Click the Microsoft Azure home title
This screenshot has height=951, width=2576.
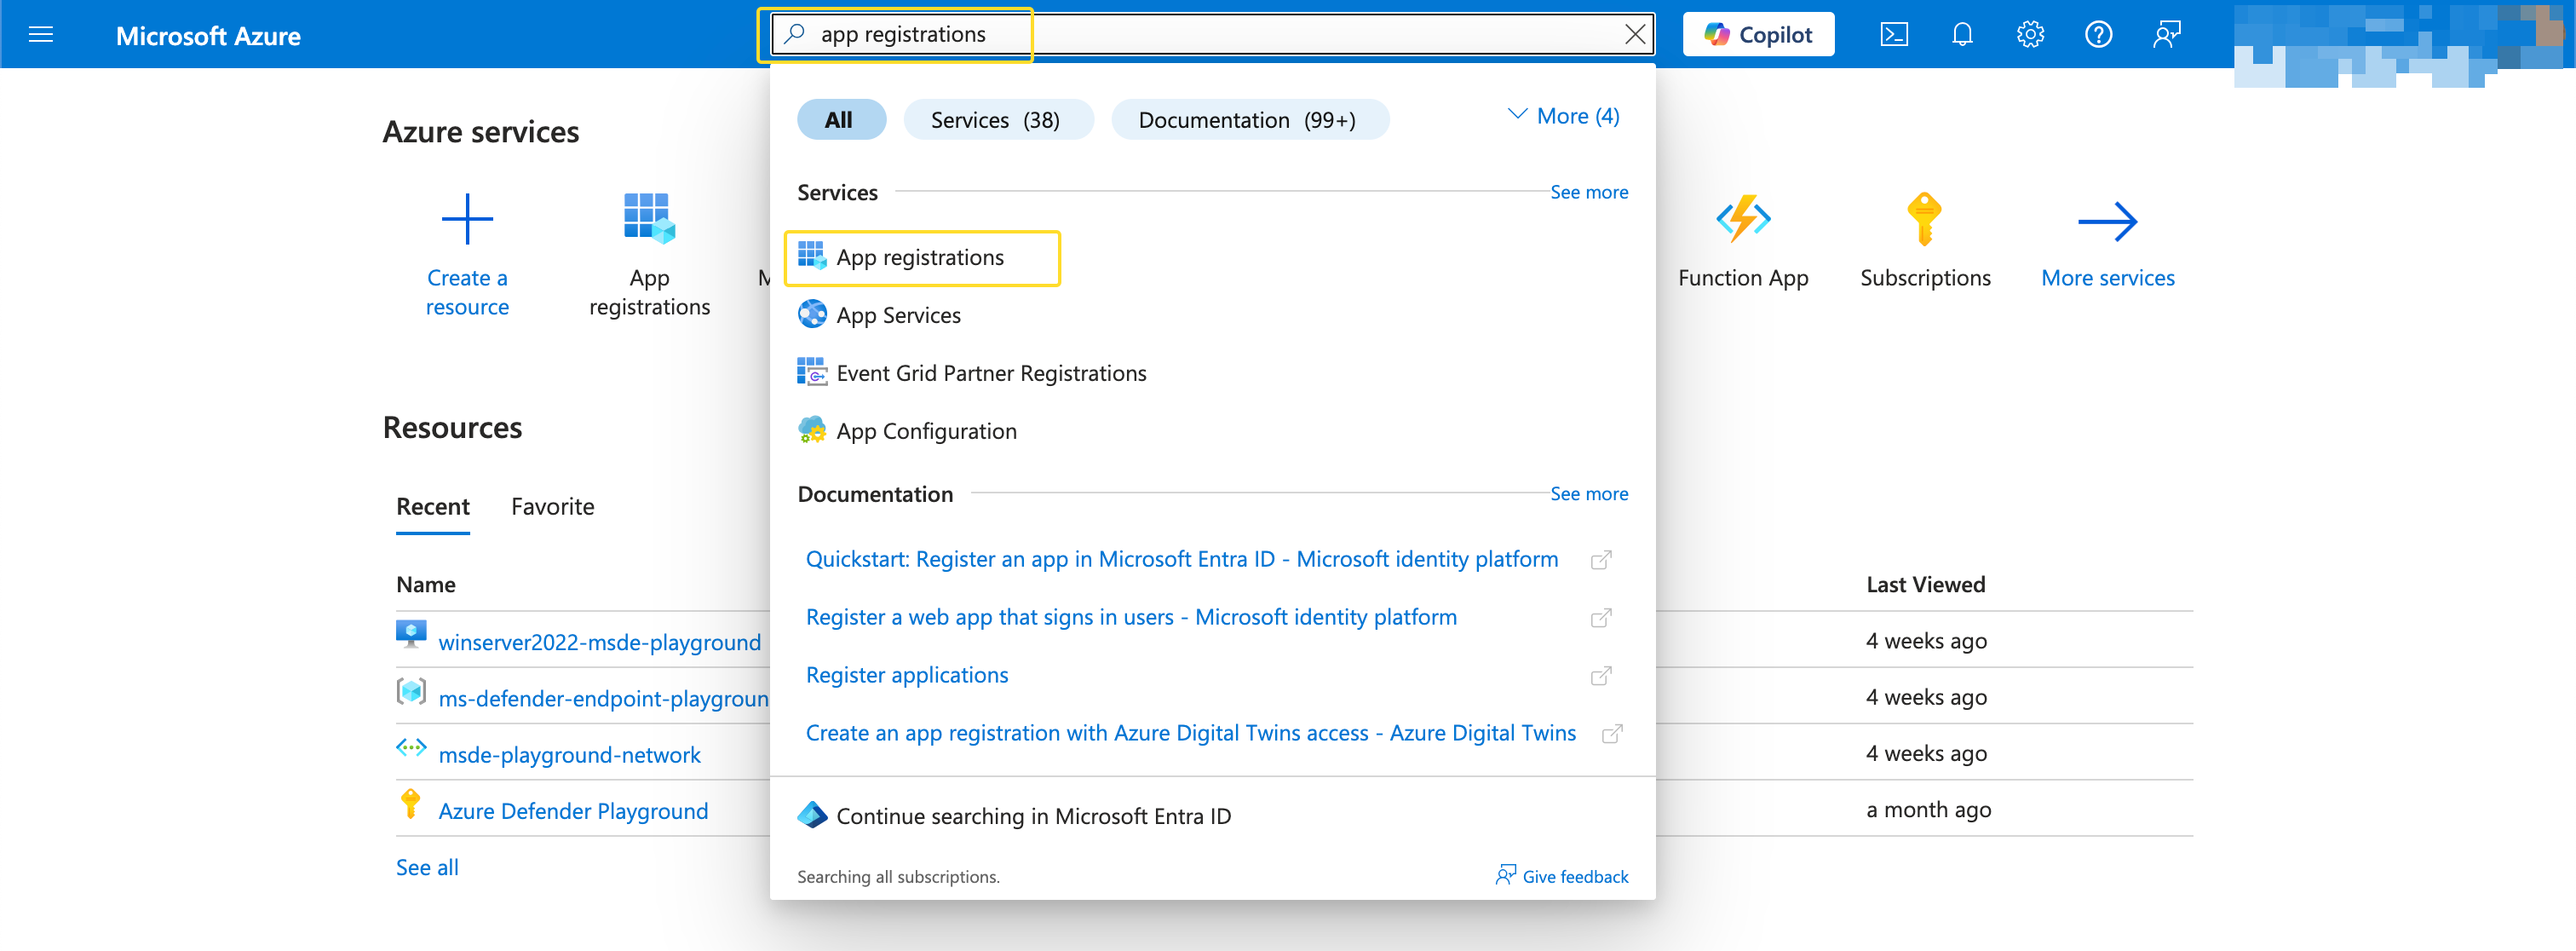point(208,36)
